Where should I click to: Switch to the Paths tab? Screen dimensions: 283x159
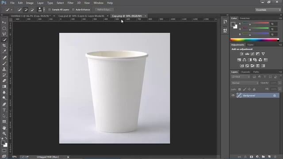(256, 72)
